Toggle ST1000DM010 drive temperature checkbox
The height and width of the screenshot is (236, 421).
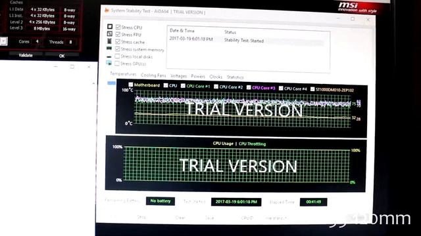(x=312, y=89)
